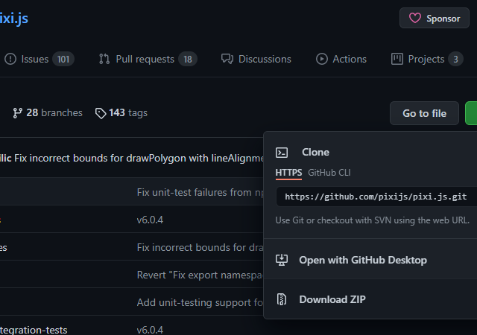This screenshot has width=477, height=335.
Task: Click the Discussions speech bubble icon
Action: 227,59
